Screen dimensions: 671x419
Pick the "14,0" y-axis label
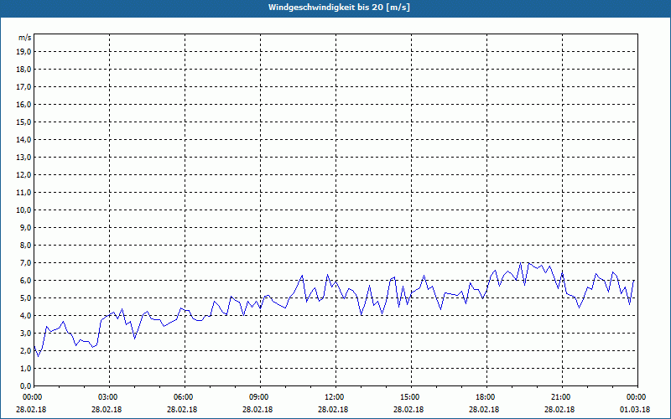[x=23, y=139]
